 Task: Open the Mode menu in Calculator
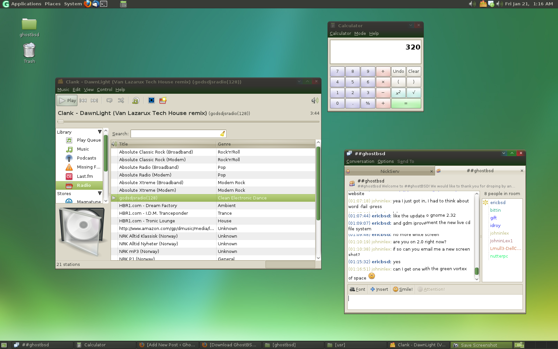coord(360,34)
